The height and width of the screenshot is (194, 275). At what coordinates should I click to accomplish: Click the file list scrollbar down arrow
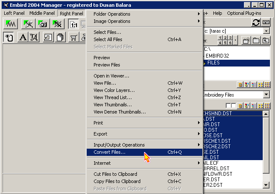pos(266,185)
